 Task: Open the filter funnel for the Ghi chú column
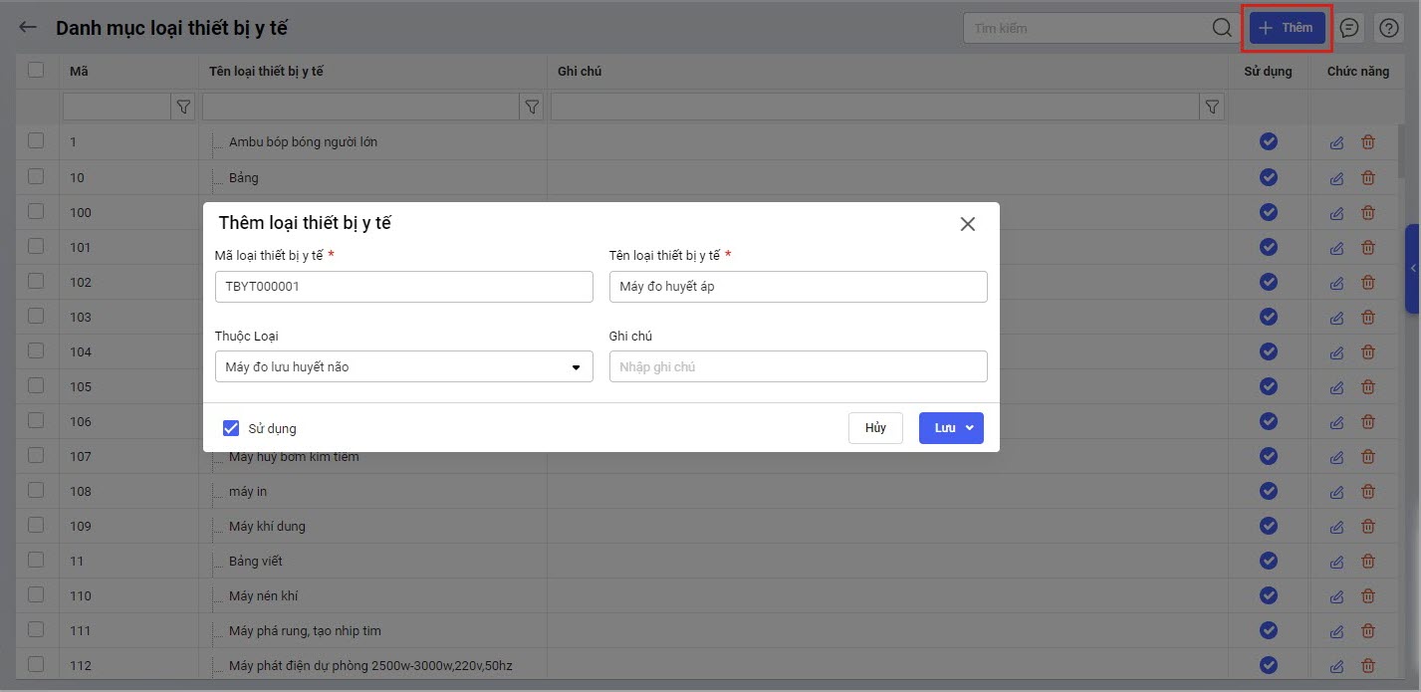point(1212,107)
